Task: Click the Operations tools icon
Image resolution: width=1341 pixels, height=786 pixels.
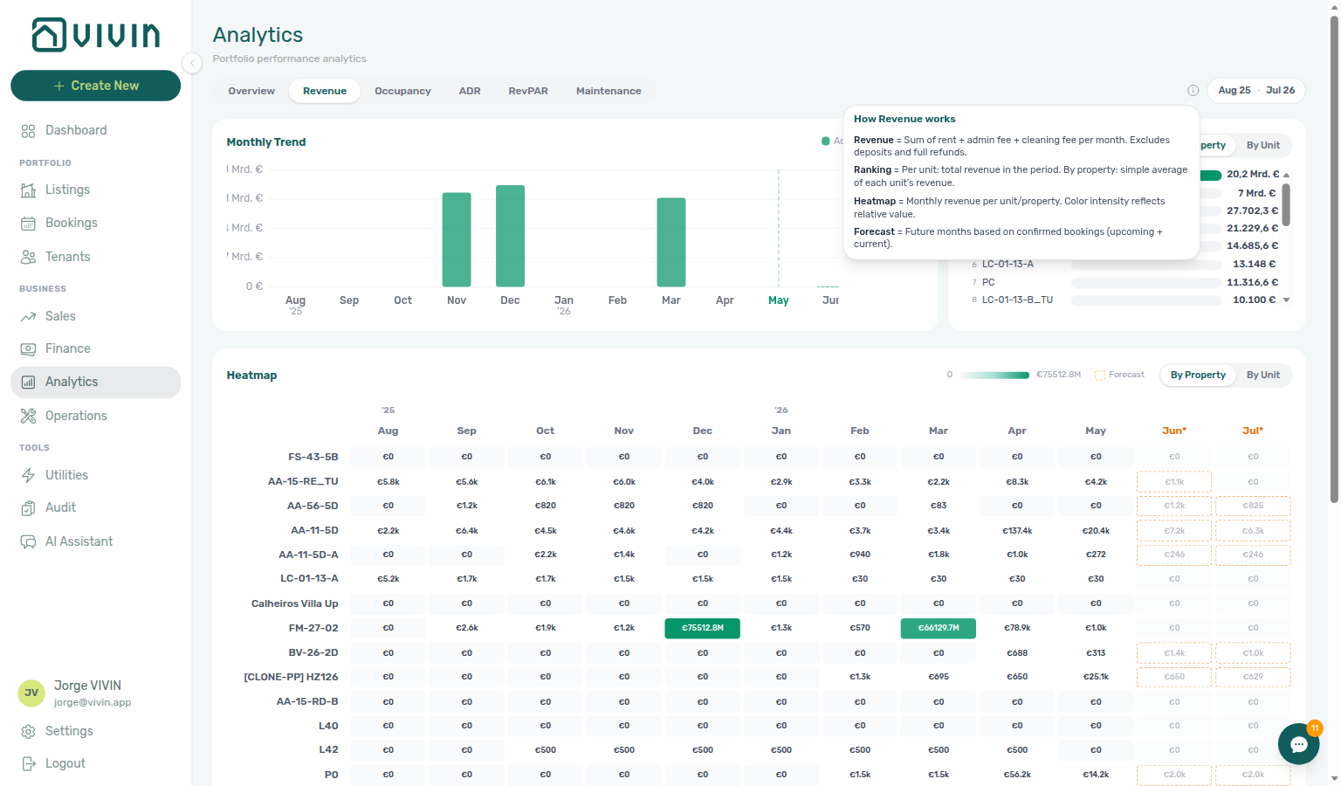Action: pyautogui.click(x=28, y=416)
